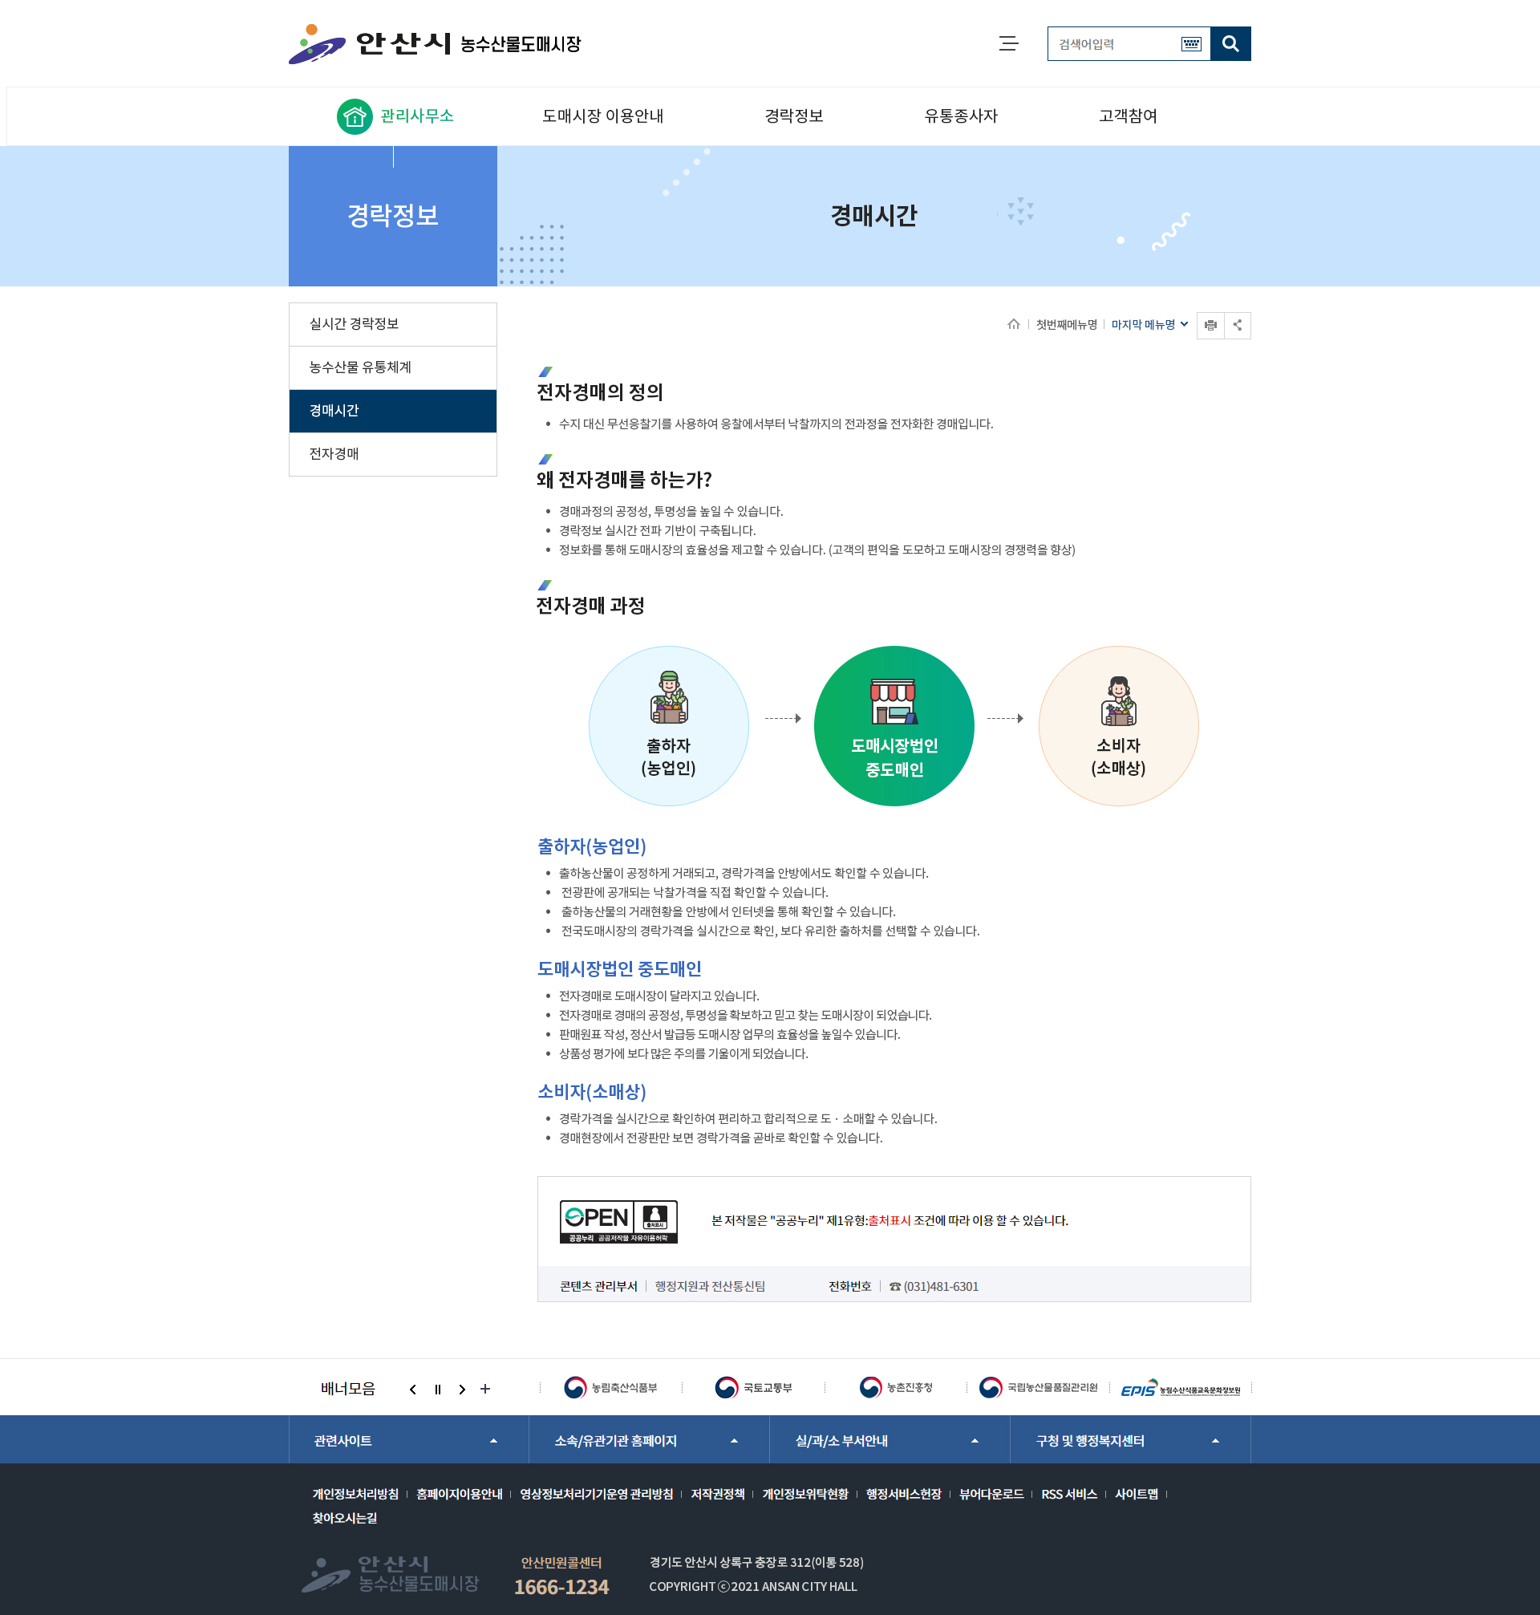Viewport: 1540px width, 1615px height.
Task: Click the print page icon
Action: tap(1210, 325)
